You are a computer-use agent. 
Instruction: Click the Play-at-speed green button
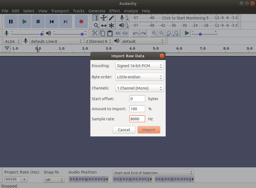[187, 33]
